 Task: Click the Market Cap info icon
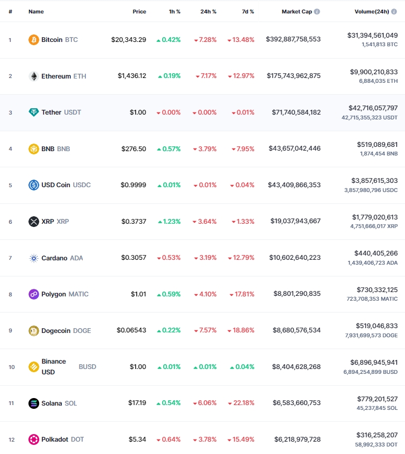point(317,12)
